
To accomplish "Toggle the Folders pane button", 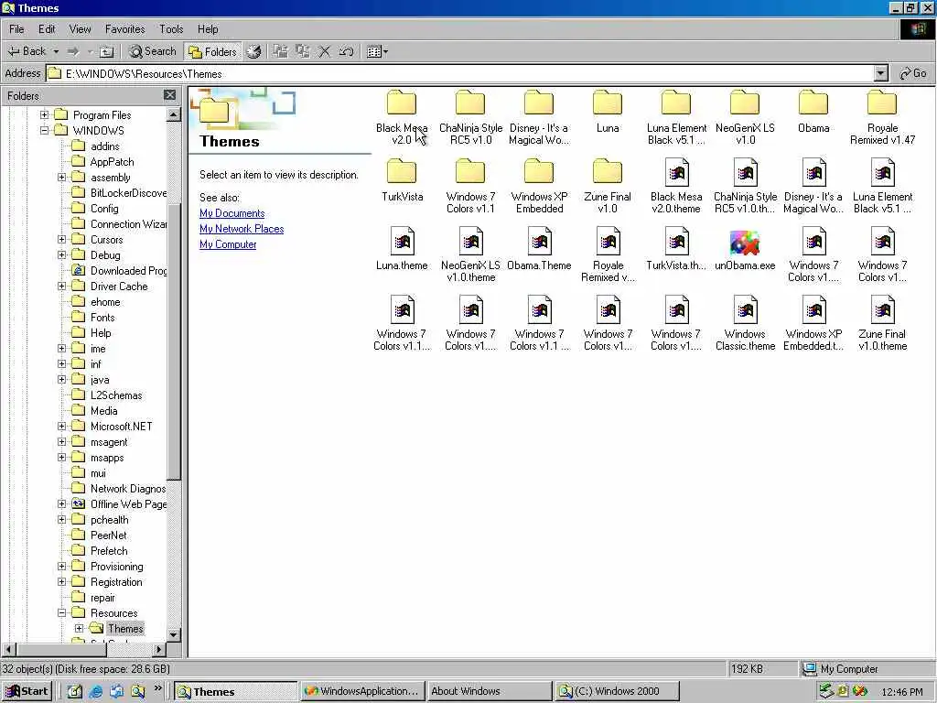I will (x=212, y=52).
